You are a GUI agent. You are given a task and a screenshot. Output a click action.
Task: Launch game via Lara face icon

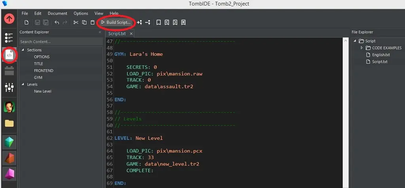[9, 107]
